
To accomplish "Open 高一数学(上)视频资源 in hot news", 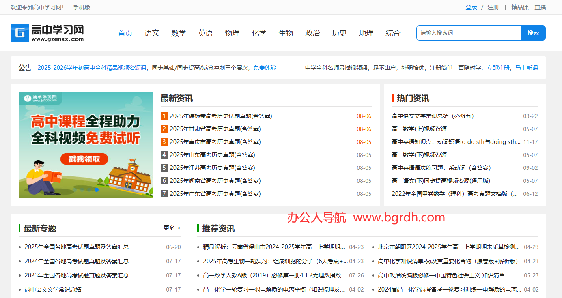I will pos(419,129).
